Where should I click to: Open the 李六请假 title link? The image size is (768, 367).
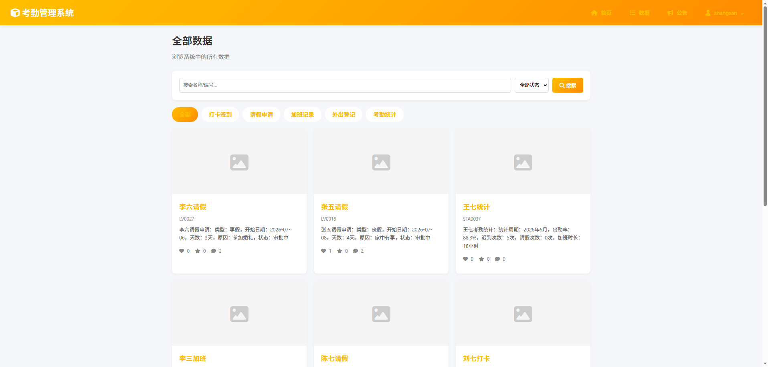pyautogui.click(x=192, y=207)
